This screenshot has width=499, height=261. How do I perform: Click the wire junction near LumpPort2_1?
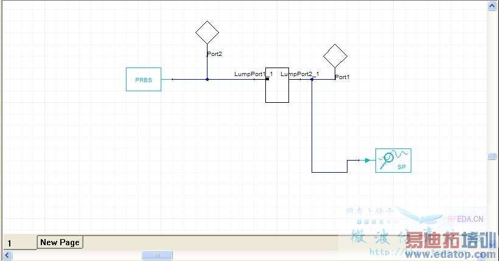tap(312, 80)
